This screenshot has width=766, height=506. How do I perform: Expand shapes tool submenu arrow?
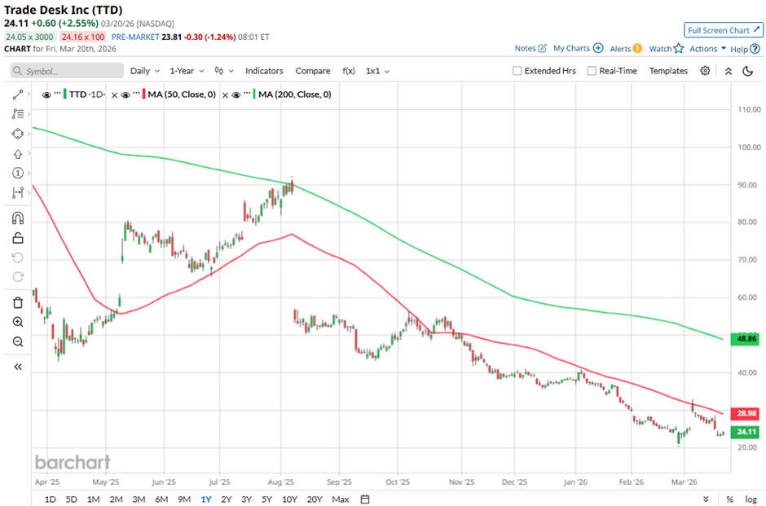pos(29,134)
